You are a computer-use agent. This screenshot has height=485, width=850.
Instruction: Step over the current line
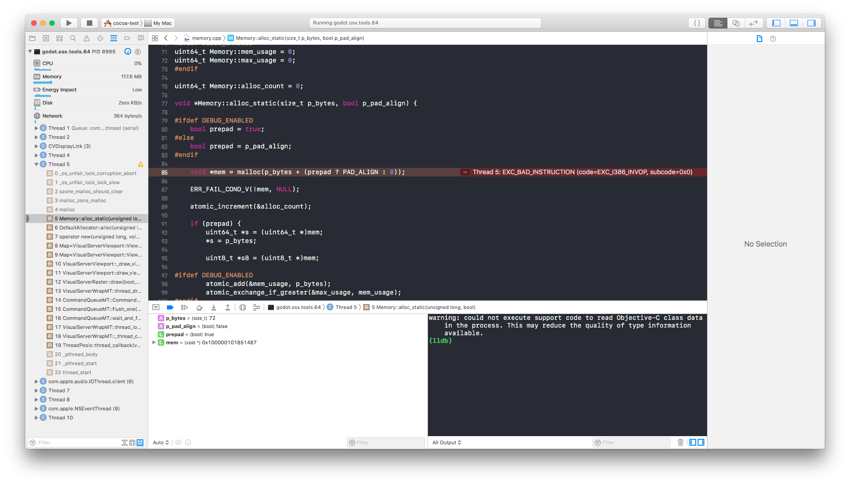(x=199, y=307)
